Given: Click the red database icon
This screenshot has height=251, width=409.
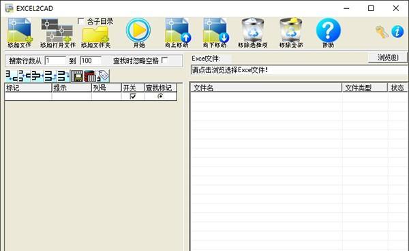Looking at the screenshot, I should 90,76.
